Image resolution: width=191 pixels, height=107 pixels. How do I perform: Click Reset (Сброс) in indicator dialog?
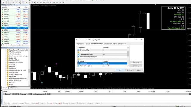[138, 70]
